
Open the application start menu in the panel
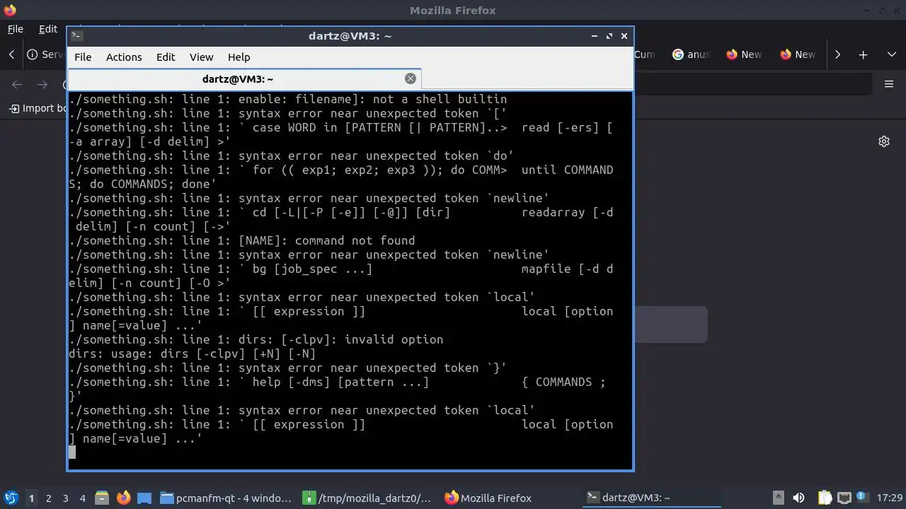(11, 498)
